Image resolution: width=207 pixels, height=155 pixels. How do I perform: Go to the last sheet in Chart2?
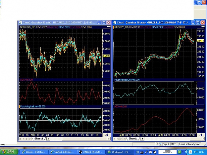[30, 139]
